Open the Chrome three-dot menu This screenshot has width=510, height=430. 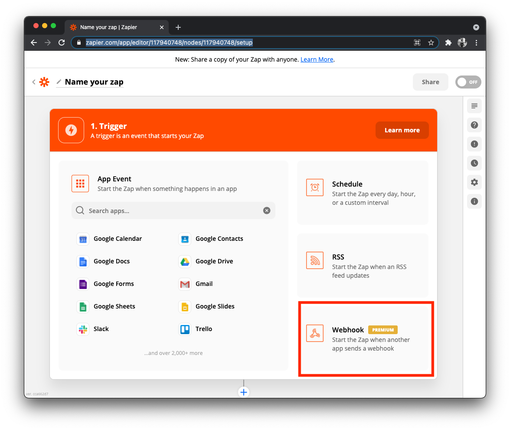(476, 43)
